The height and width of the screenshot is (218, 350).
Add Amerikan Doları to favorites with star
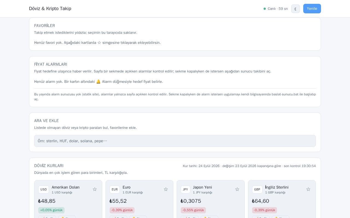95,189
